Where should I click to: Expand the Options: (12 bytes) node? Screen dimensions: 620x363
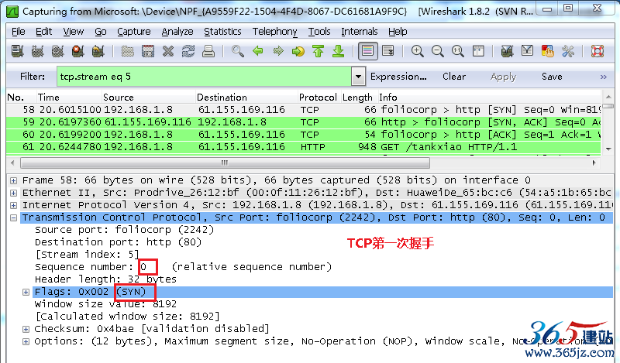tap(26, 341)
